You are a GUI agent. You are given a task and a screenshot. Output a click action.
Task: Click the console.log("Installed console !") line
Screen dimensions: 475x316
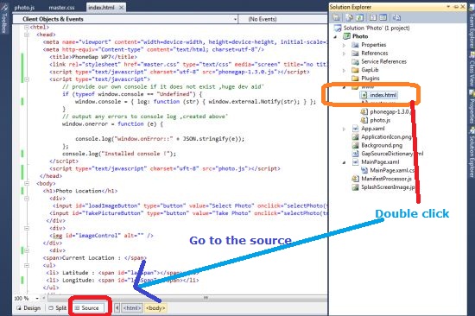point(119,154)
